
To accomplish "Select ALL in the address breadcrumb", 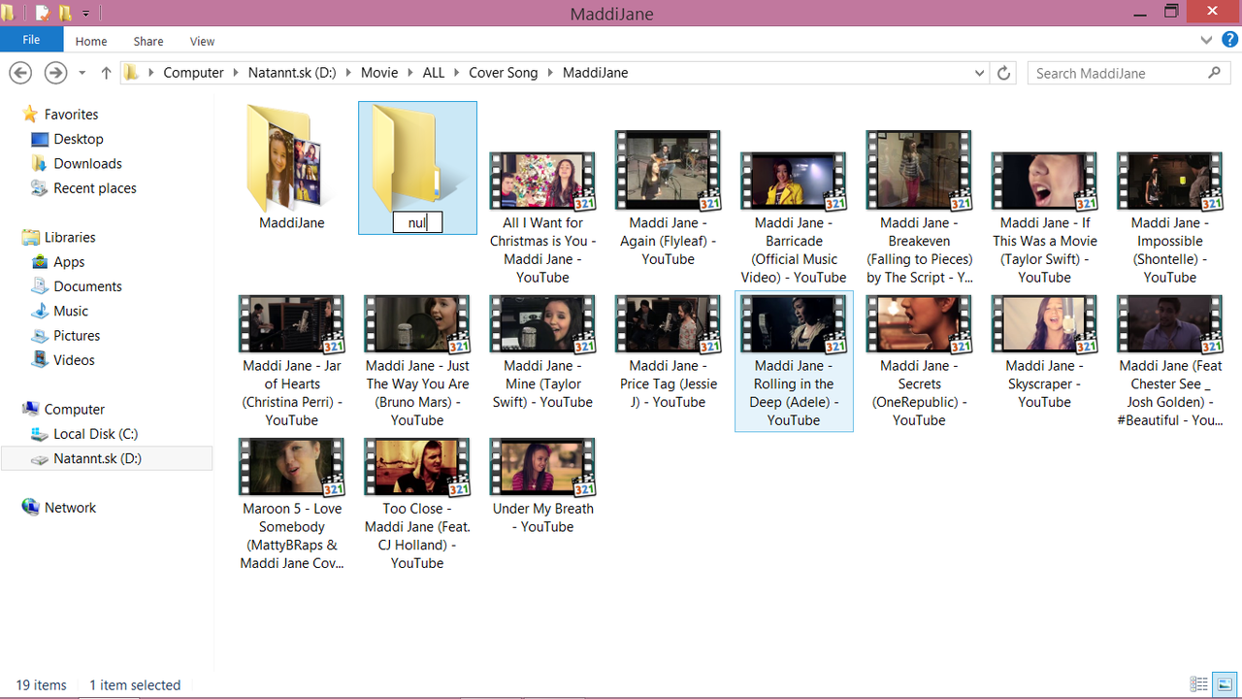I will tap(434, 73).
